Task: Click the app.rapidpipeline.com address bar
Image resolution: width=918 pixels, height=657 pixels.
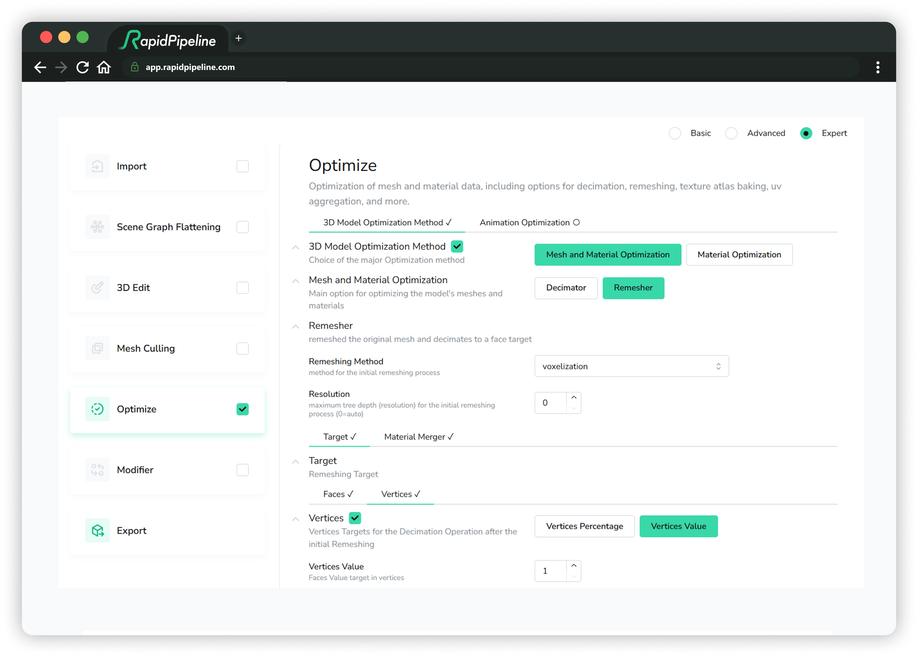Action: pyautogui.click(x=491, y=67)
